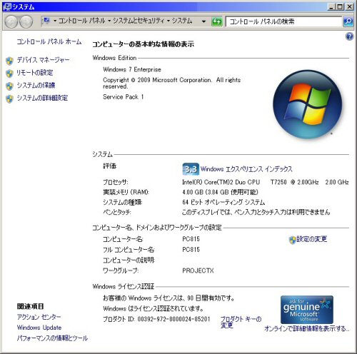Expand arrow before コントロール パネル breadcrumb

click(55, 21)
